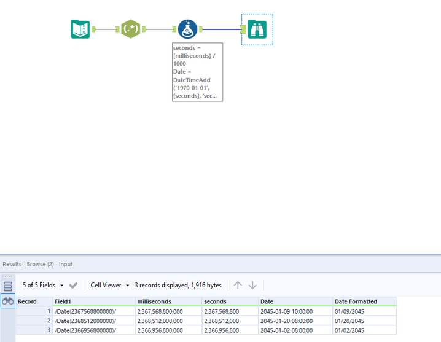441x342 pixels.
Task: Select record row 2
Action: click(34, 321)
